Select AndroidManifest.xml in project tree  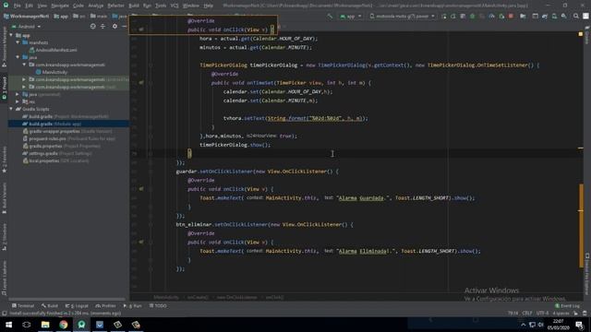[x=54, y=50]
